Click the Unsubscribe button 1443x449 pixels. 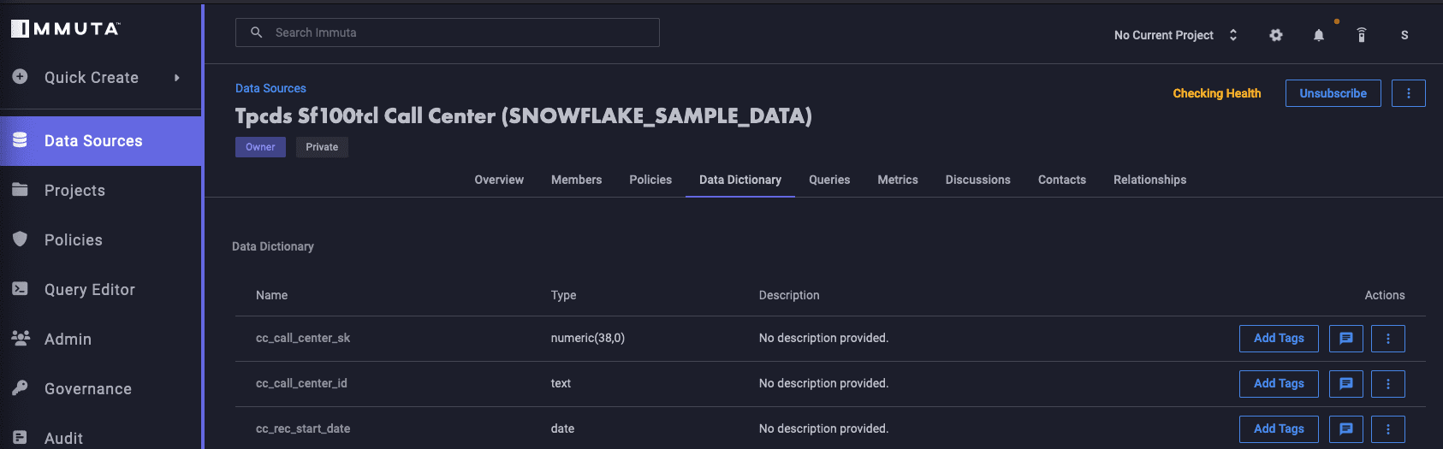[1333, 93]
